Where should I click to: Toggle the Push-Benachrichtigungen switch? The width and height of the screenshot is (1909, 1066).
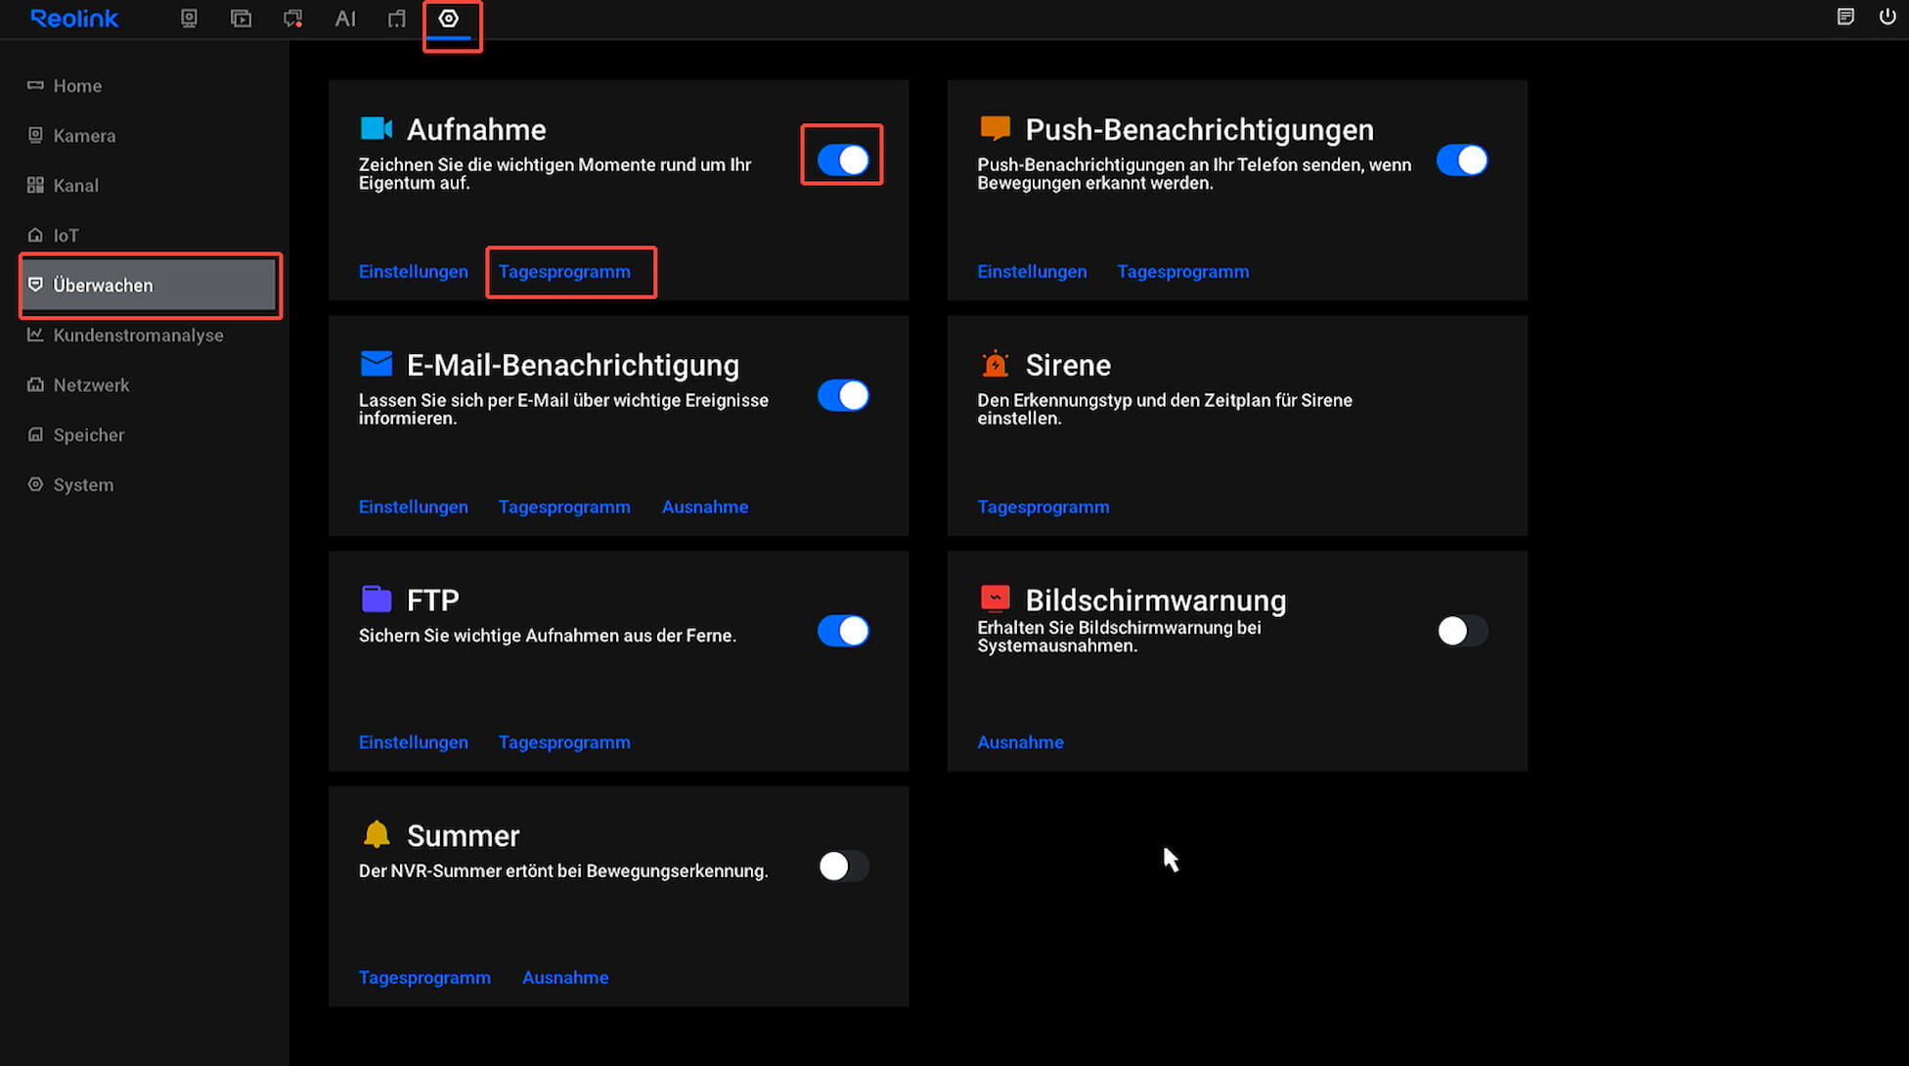(1462, 159)
